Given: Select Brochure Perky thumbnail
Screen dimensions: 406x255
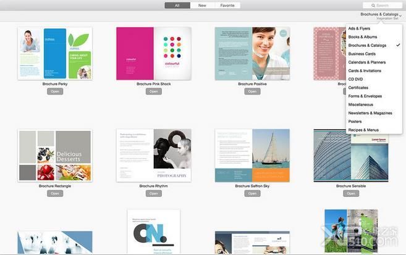Looking at the screenshot, I should [x=55, y=53].
